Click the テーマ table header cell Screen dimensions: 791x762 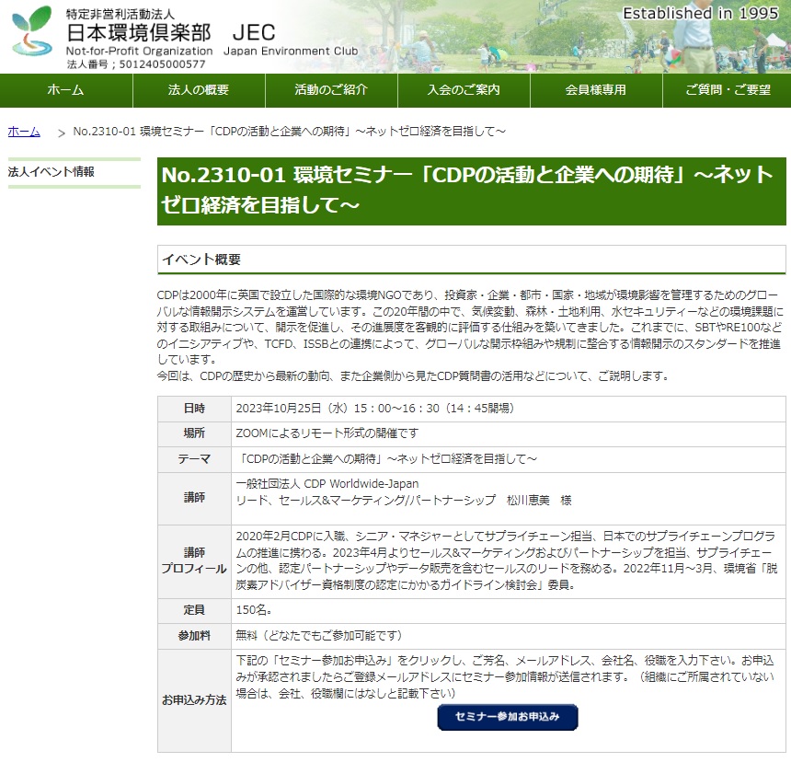(x=194, y=460)
